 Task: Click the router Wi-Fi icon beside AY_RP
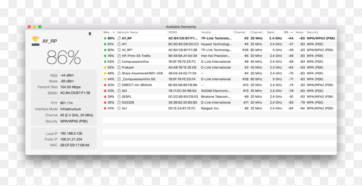point(35,41)
